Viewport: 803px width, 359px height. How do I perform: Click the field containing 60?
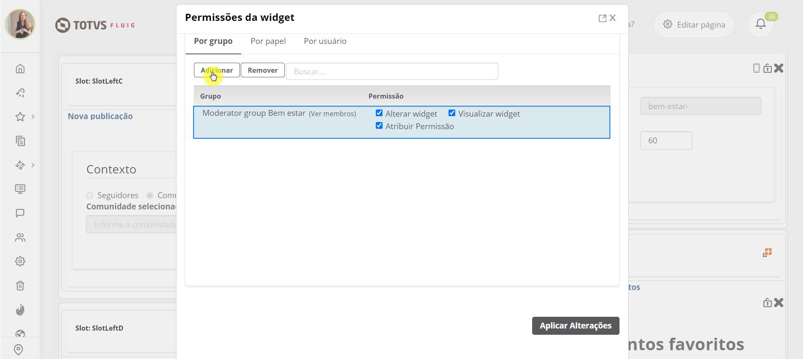(x=666, y=140)
